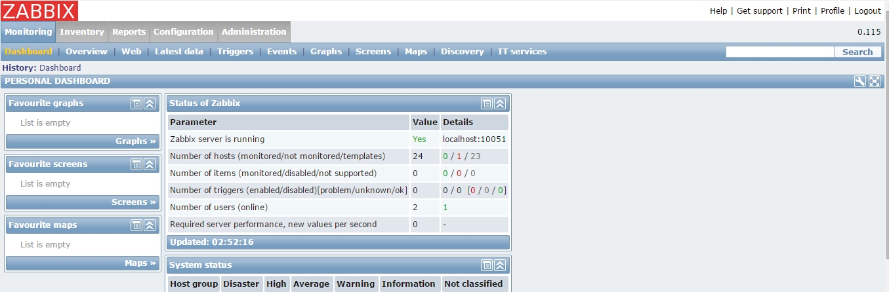Open dashboard configuration wrench icon
The width and height of the screenshot is (889, 292).
pos(860,81)
